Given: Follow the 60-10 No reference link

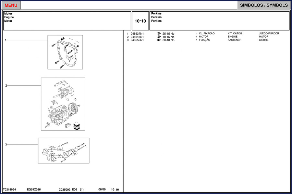Looking at the screenshot, I should pos(168,40).
